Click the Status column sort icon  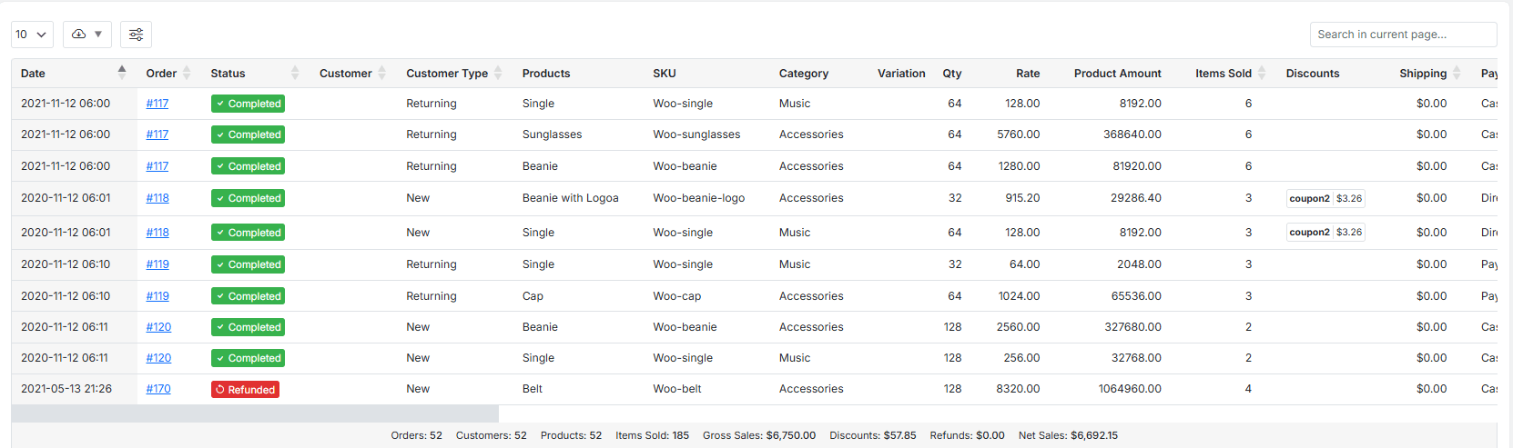294,73
